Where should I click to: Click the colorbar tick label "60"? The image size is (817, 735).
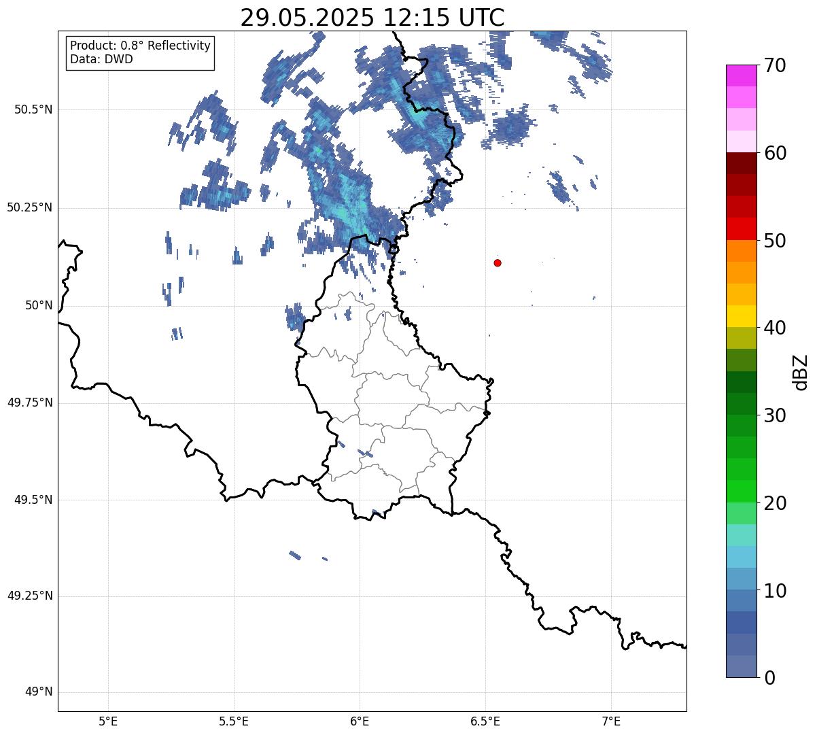[x=775, y=154]
